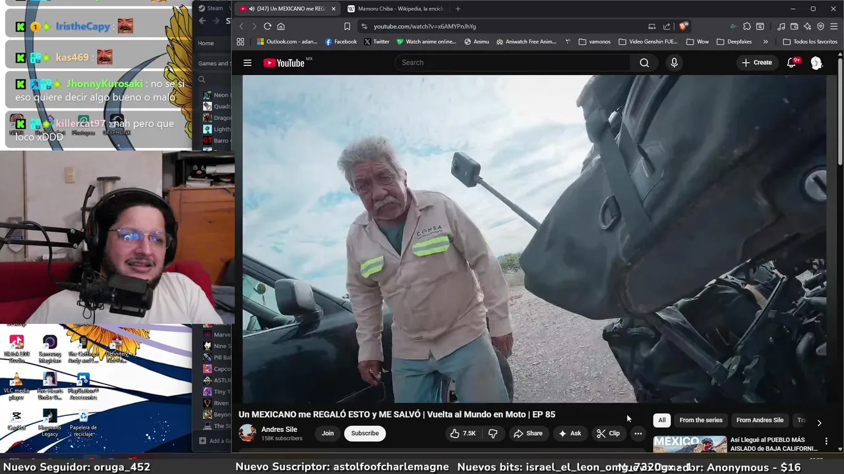Viewport: 844px width, 474px height.
Task: Open TikTok LIVE Studio desktop shortcut
Action: click(x=16, y=349)
